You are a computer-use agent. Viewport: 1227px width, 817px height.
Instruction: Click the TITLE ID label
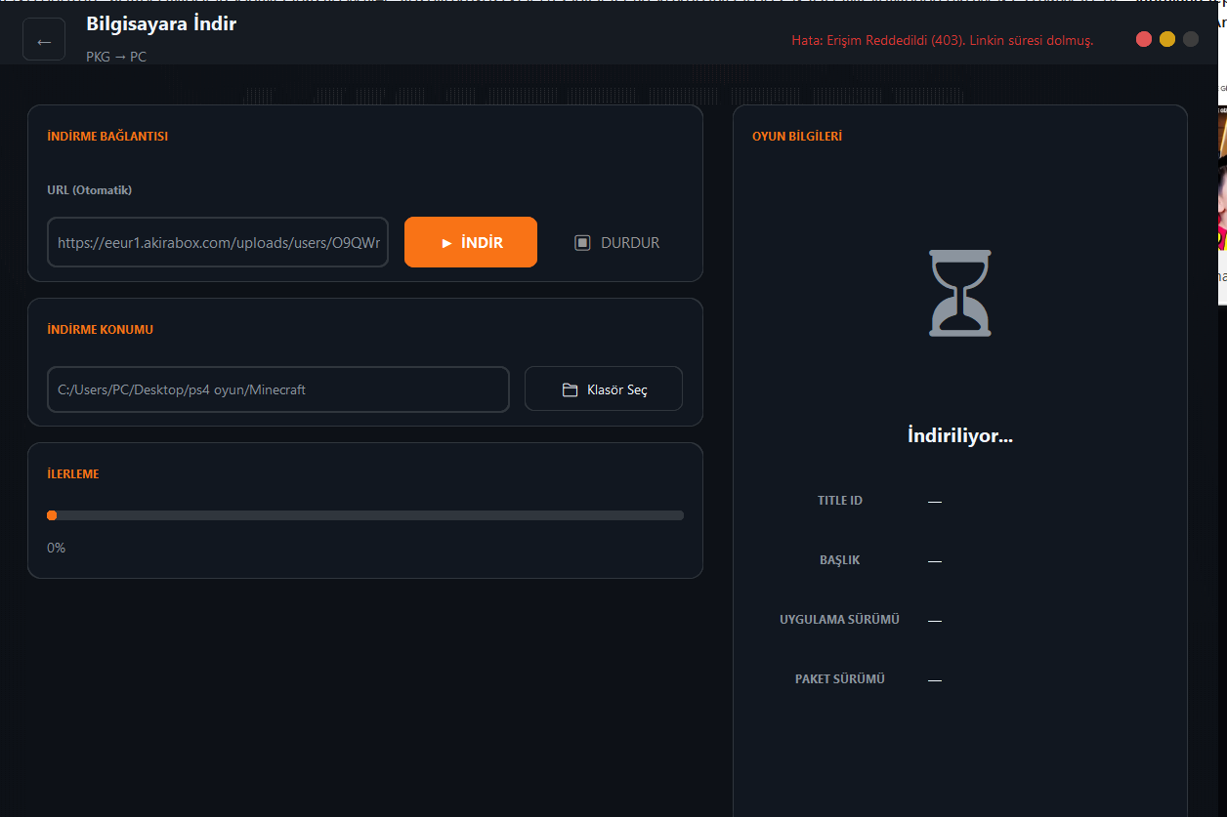839,501
